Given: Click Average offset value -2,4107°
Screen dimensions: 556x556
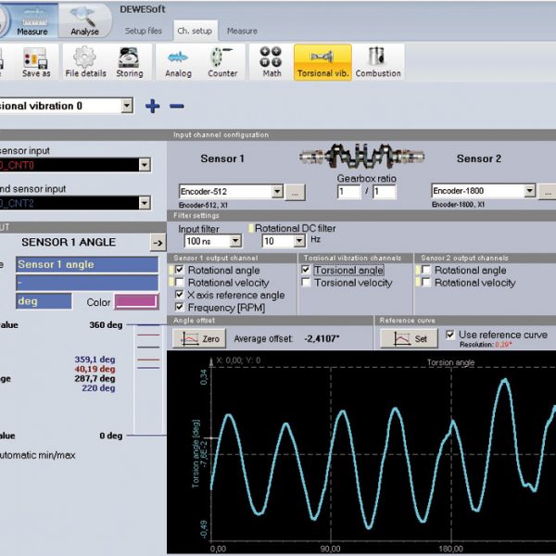Looking at the screenshot, I should coord(322,338).
